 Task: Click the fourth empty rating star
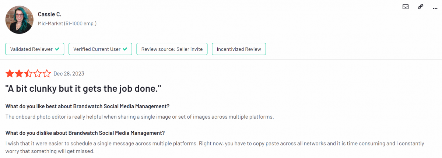tap(38, 74)
